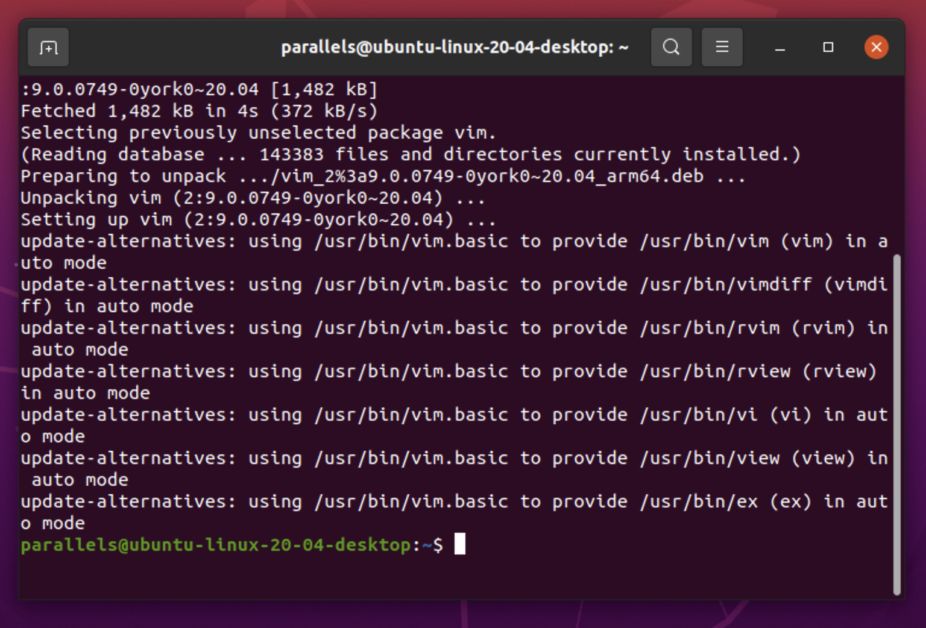Minimize the terminal window

pos(780,47)
